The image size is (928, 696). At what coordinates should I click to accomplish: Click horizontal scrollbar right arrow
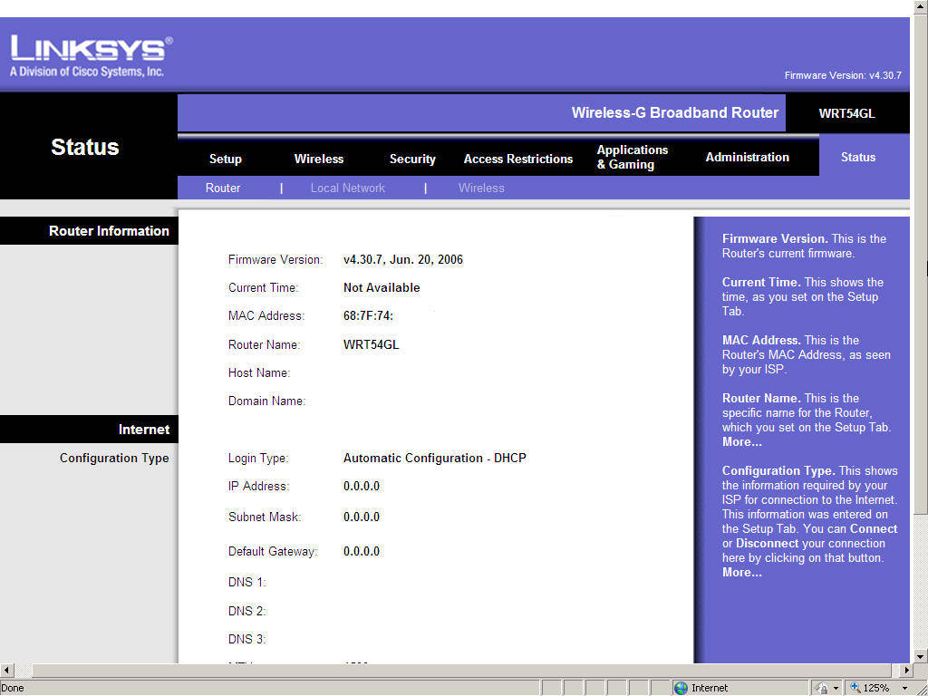(x=907, y=671)
